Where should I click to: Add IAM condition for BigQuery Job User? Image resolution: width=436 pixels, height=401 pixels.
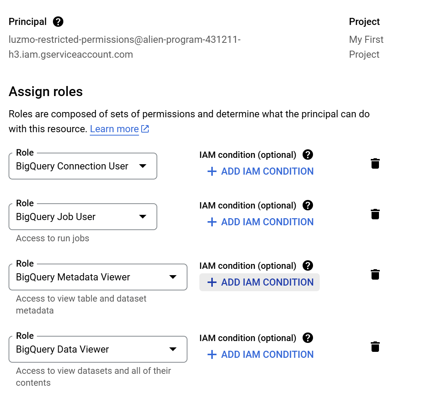260,222
